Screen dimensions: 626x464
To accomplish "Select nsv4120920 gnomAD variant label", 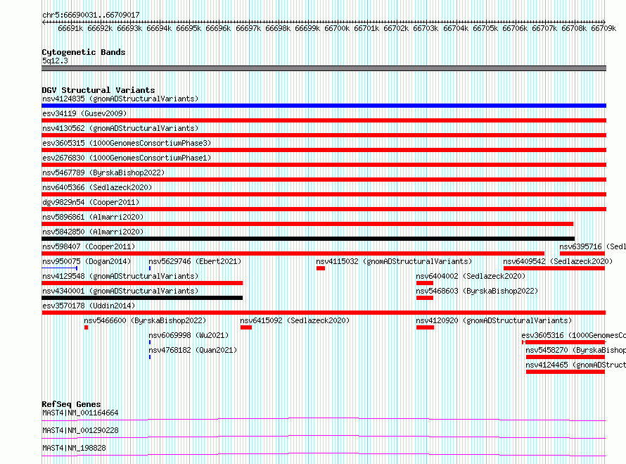I will 494,320.
